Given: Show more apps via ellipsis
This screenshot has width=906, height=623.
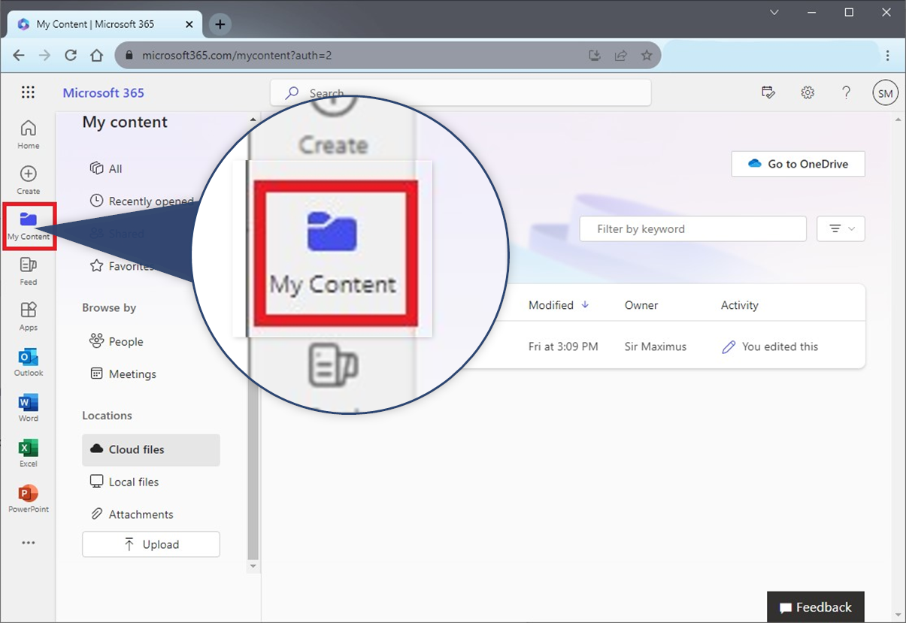Looking at the screenshot, I should click(x=28, y=543).
